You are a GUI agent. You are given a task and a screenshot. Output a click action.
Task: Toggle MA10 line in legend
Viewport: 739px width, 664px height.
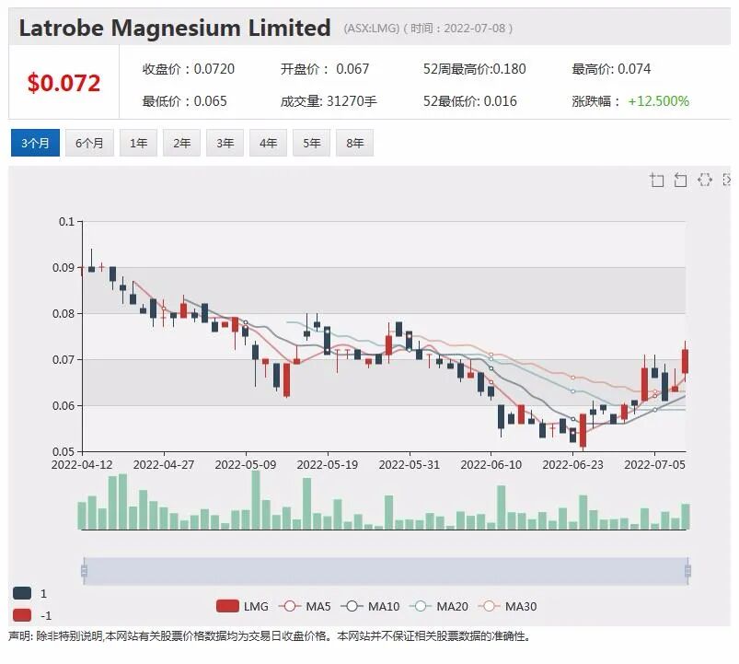370,606
